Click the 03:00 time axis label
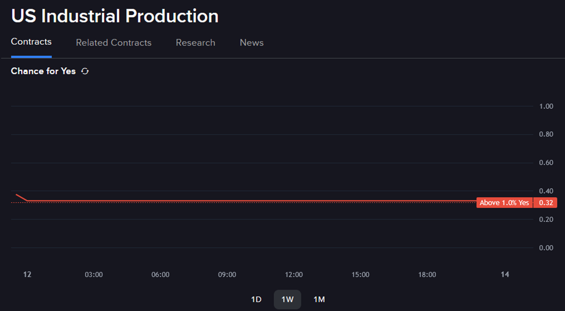565x311 pixels. point(94,275)
